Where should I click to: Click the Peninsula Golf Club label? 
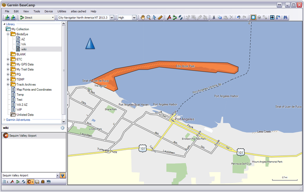pyautogui.click(x=242, y=164)
